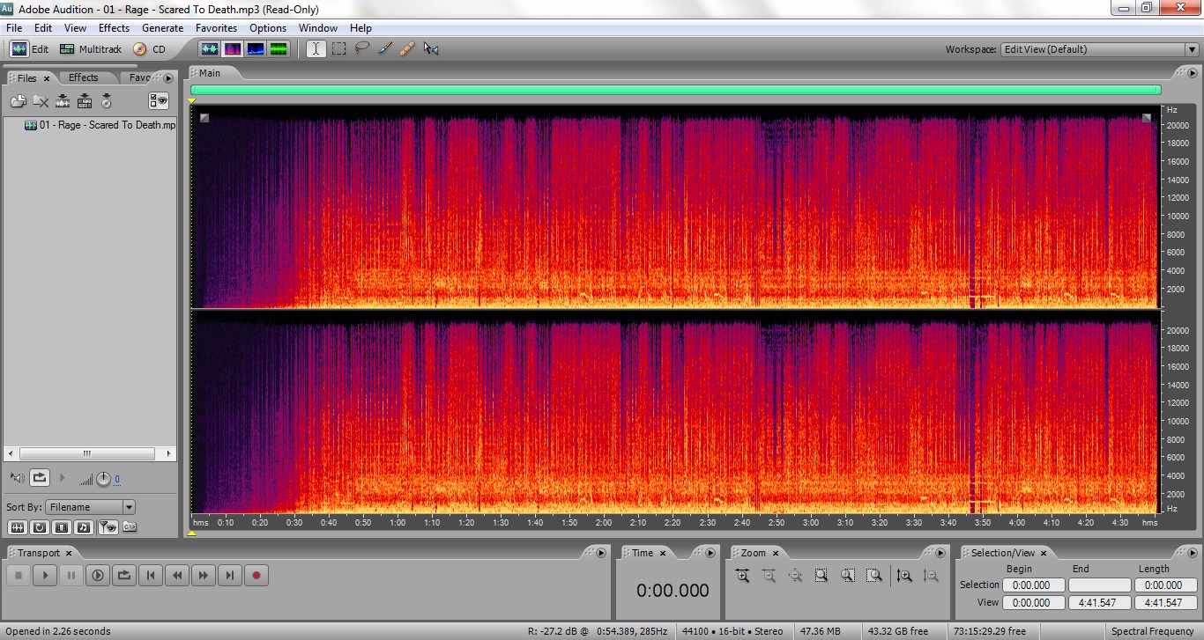Click the Play button in Transport

(x=45, y=576)
